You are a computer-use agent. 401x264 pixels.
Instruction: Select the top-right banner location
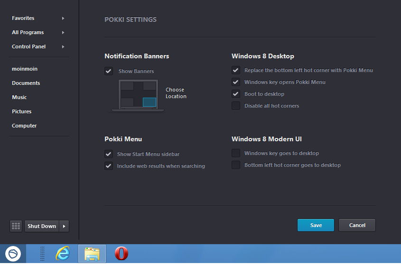coord(149,86)
